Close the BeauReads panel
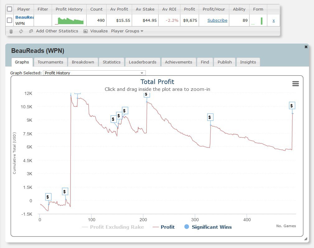Image resolution: width=314 pixels, height=248 pixels. pos(306,47)
